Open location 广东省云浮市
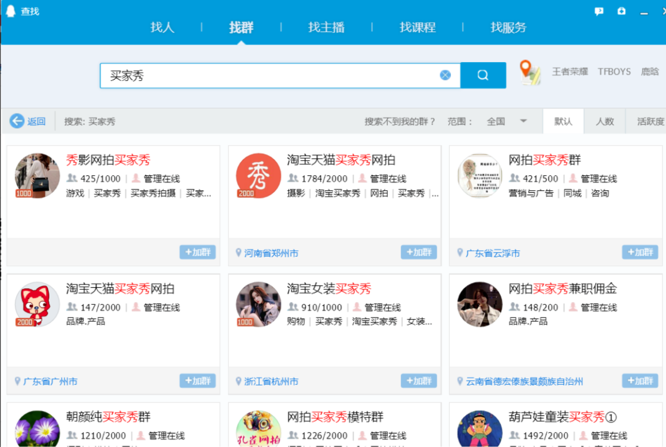 point(493,253)
